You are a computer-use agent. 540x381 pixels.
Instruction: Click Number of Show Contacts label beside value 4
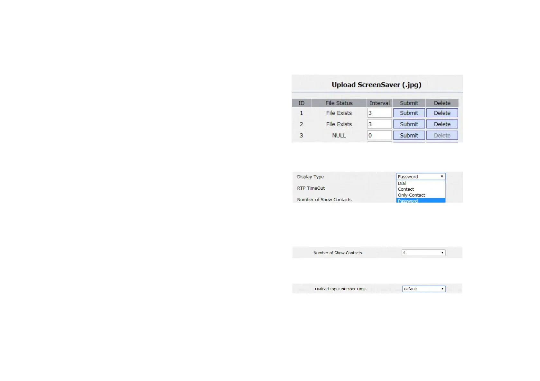pyautogui.click(x=338, y=253)
